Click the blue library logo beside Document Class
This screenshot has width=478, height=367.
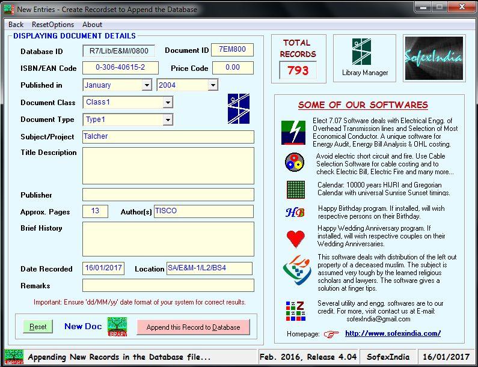pos(238,109)
